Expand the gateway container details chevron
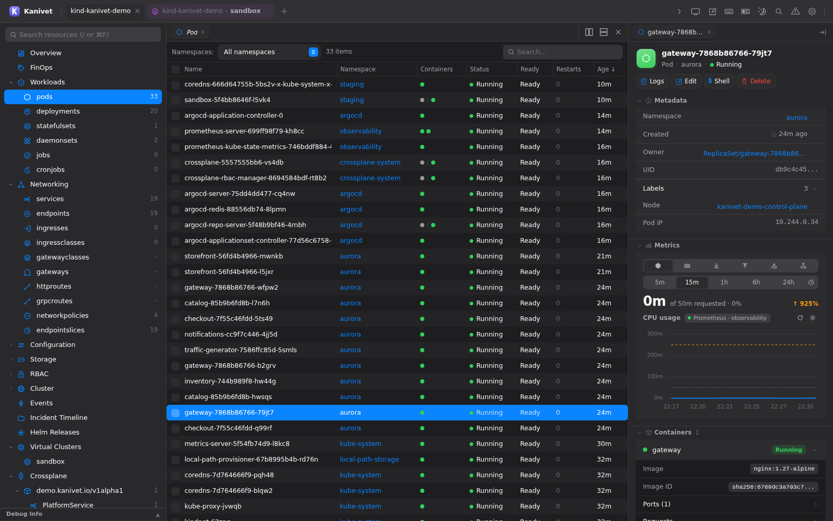 pyautogui.click(x=815, y=450)
